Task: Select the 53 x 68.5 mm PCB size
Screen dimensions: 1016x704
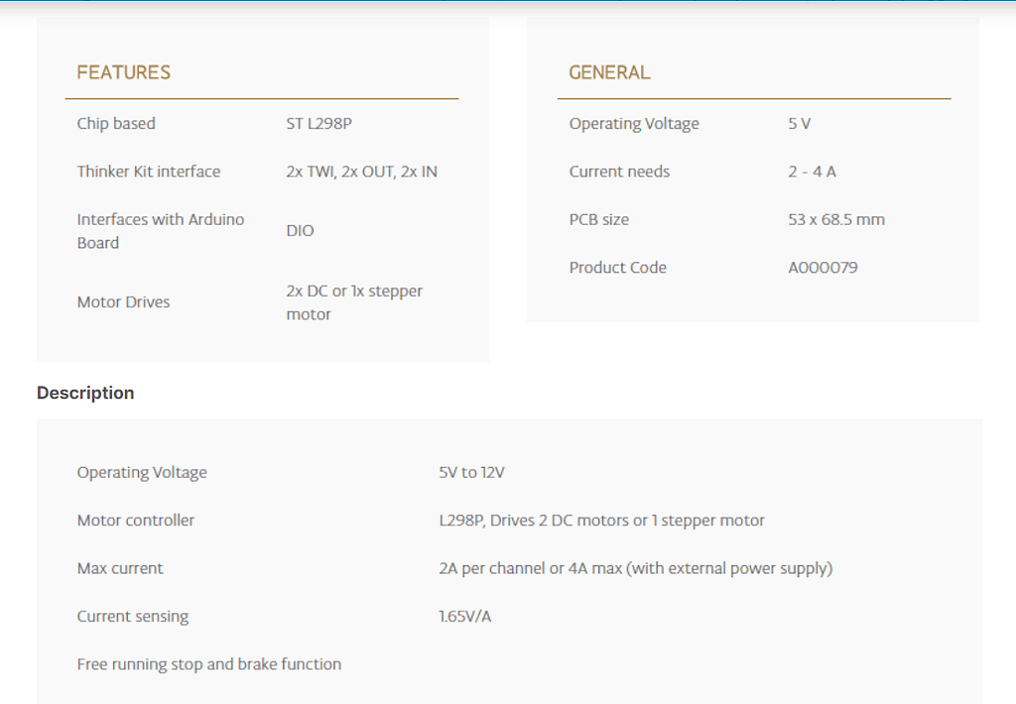Action: coord(835,219)
